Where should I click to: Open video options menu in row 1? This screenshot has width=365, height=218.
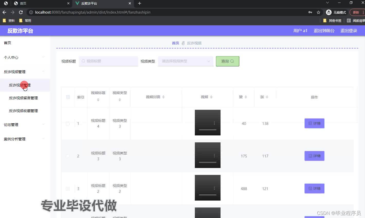[214, 123]
